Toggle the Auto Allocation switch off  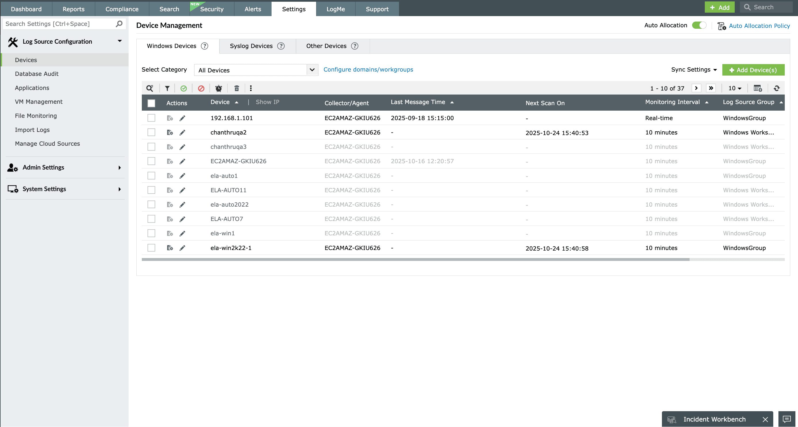699,25
